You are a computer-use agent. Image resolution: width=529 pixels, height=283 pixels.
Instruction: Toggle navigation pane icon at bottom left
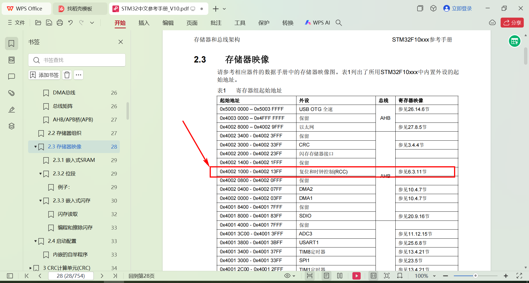coord(10,276)
